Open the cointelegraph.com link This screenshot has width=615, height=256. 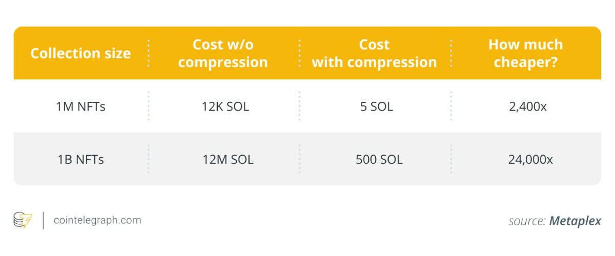(97, 220)
